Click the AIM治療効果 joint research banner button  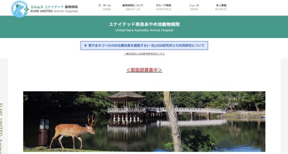(x=144, y=46)
